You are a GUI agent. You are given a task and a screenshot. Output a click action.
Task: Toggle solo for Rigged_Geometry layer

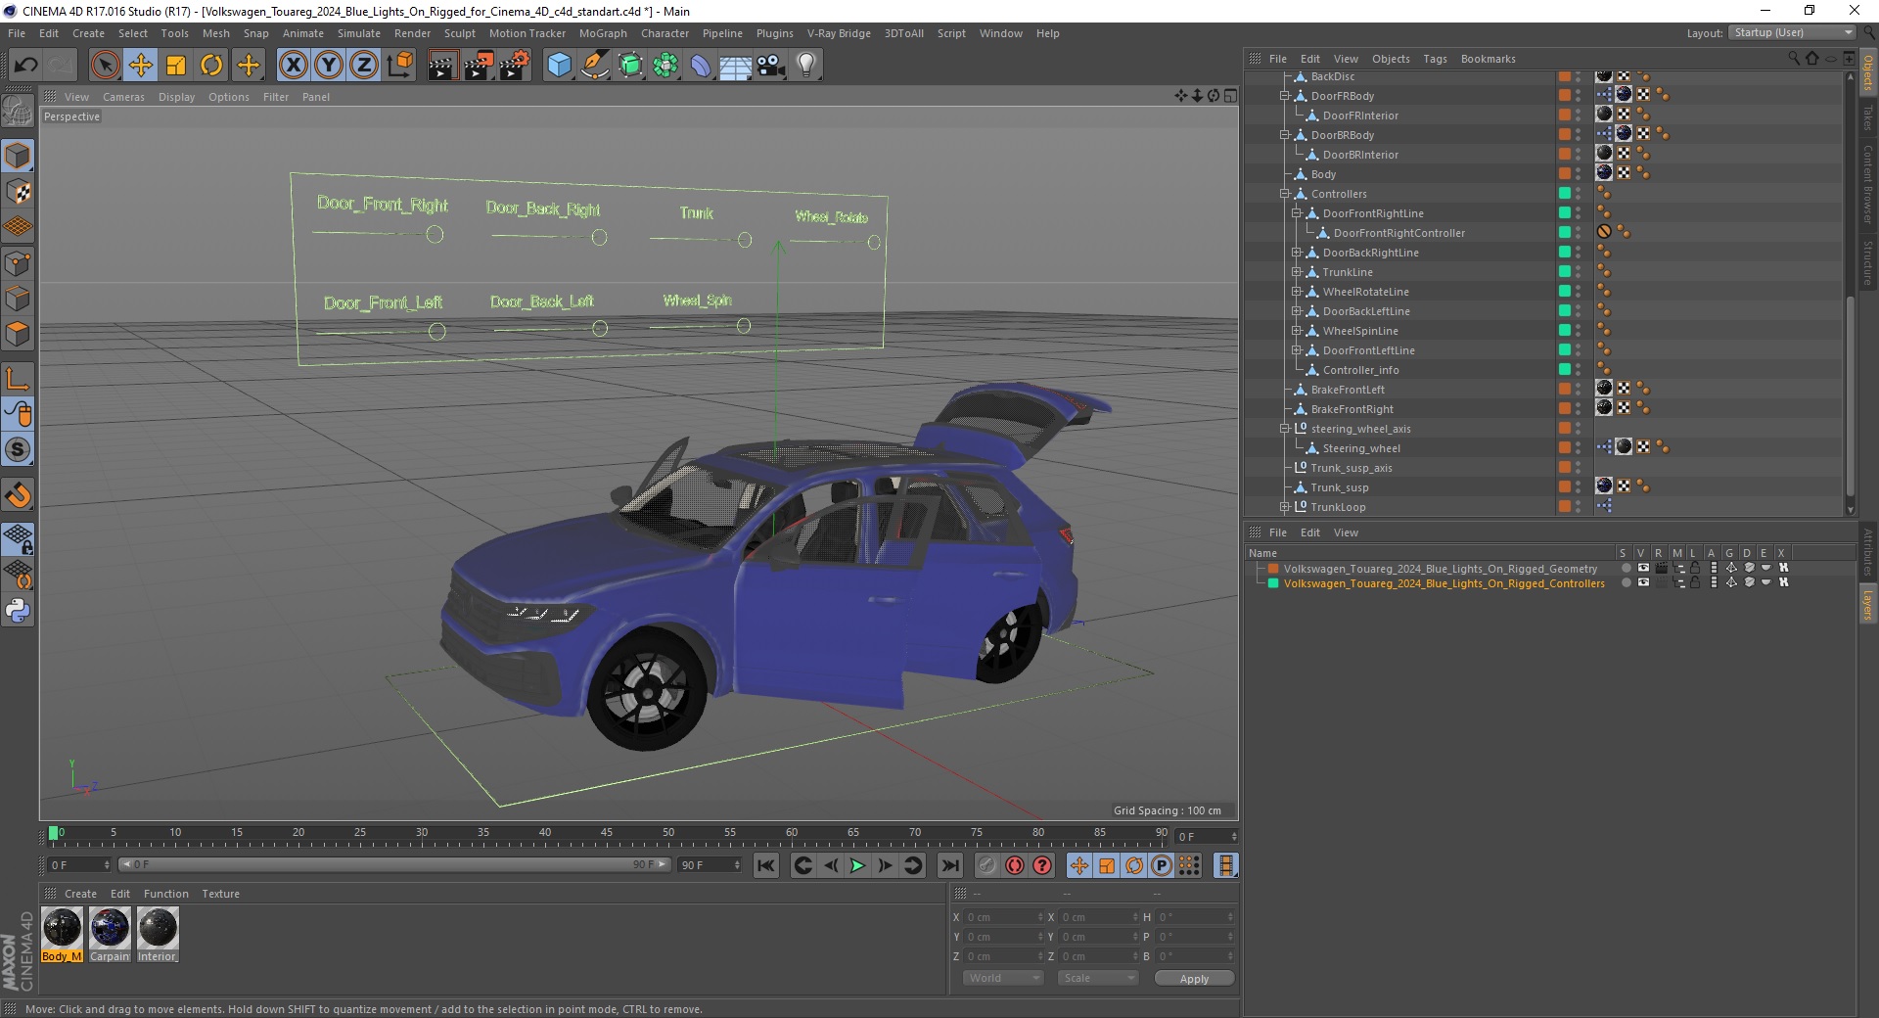pos(1626,568)
